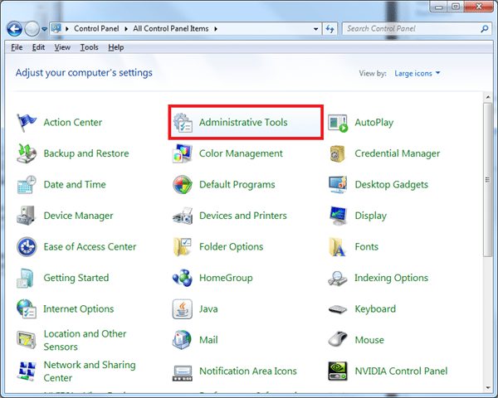Click the Control Panel breadcrumb segment
This screenshot has width=498, height=398.
(x=96, y=29)
